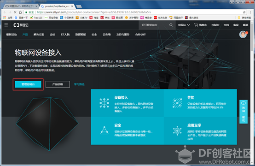Open the 东方头条 bookmark
The width and height of the screenshot is (255, 166).
point(161,18)
